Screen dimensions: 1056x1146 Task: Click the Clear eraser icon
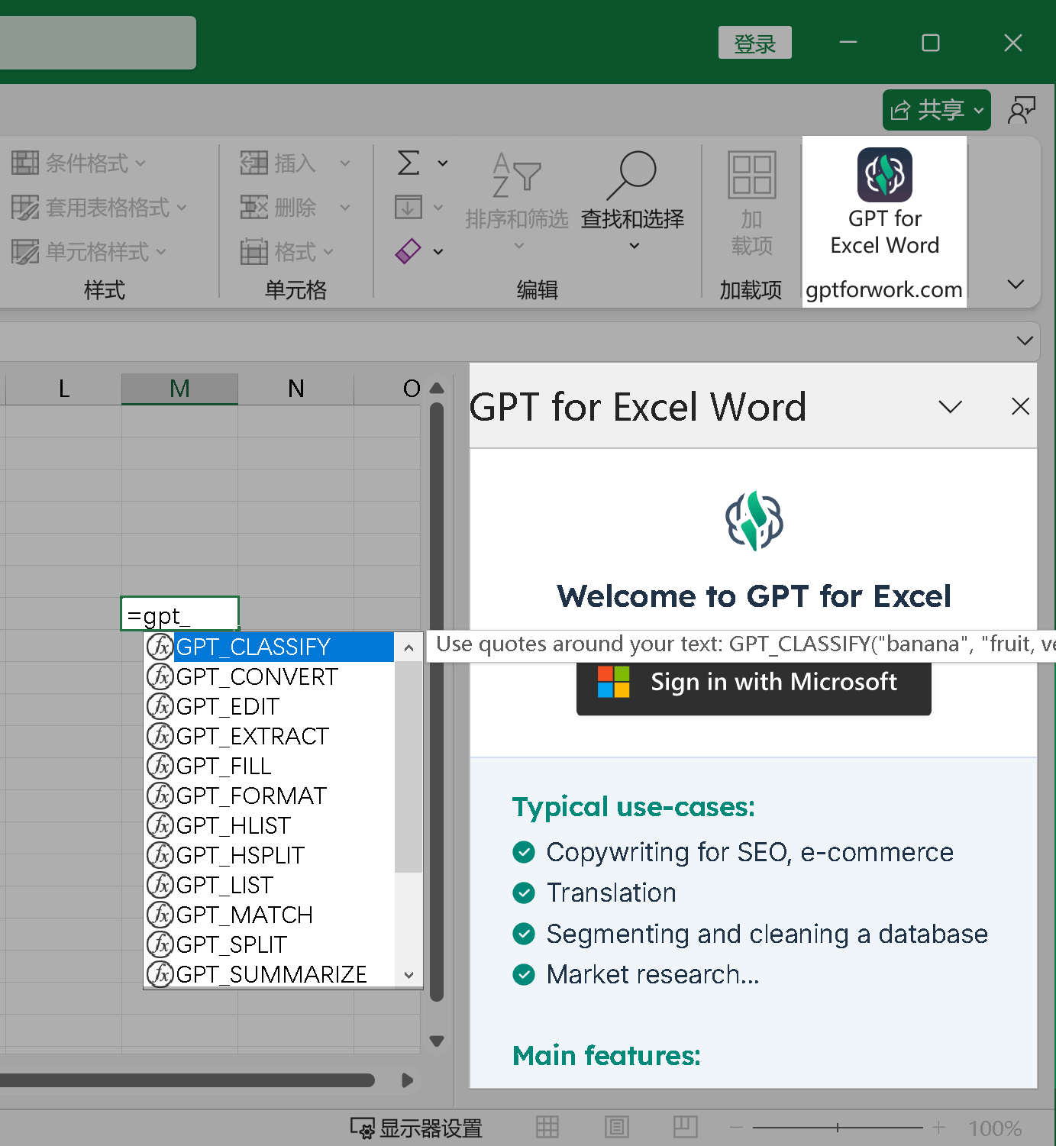(409, 251)
